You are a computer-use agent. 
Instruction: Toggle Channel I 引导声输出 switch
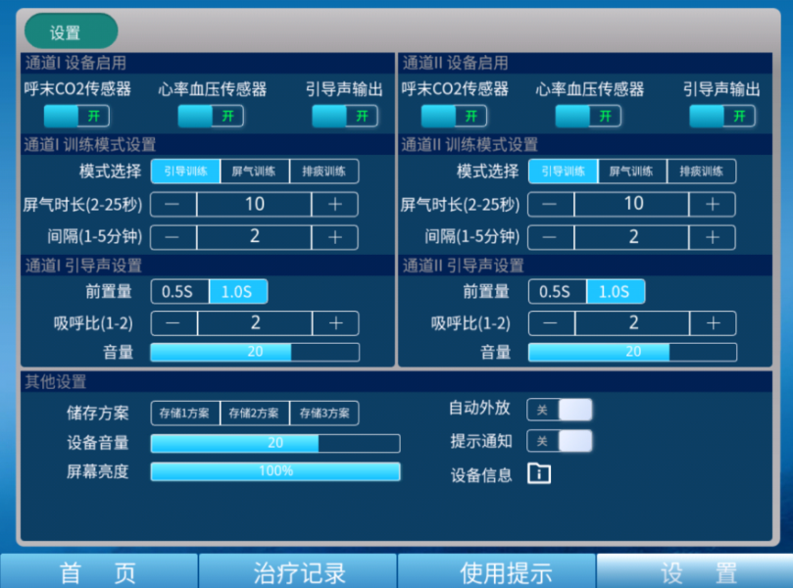(x=345, y=117)
